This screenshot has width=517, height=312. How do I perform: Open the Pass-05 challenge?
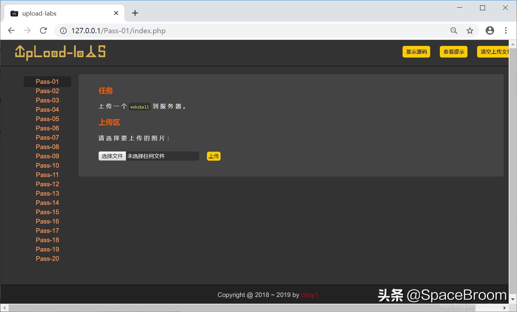[x=47, y=119]
